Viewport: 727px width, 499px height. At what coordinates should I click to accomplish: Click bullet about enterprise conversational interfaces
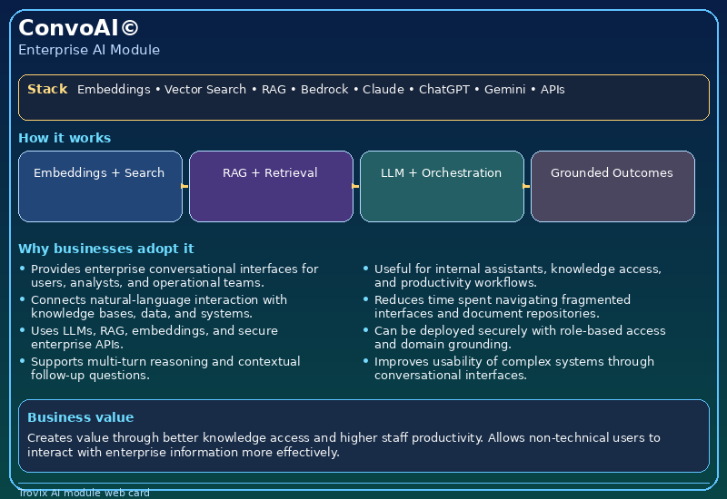pyautogui.click(x=173, y=276)
